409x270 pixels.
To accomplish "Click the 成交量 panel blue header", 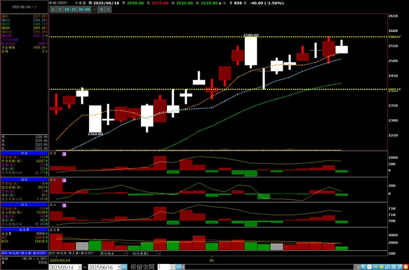I will (x=24, y=230).
